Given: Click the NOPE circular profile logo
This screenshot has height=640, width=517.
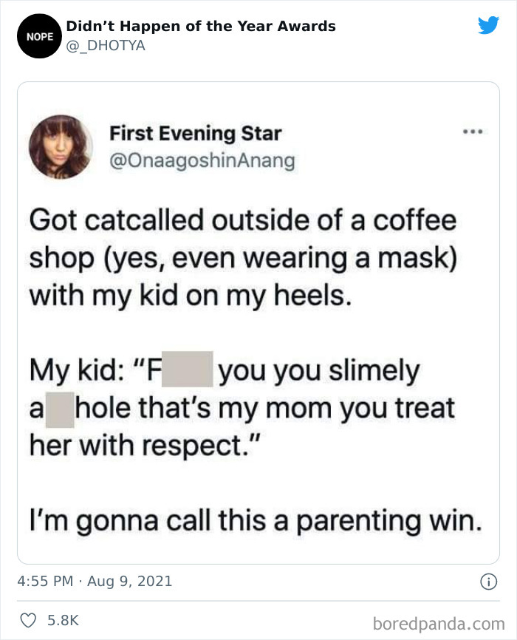Looking at the screenshot, I should pos(40,35).
